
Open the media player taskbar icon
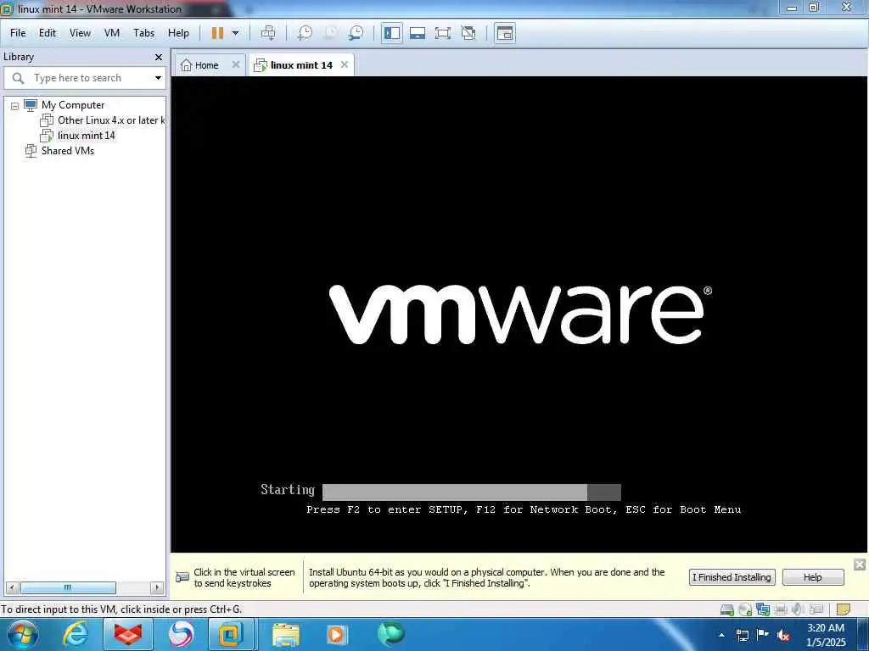pyautogui.click(x=336, y=634)
